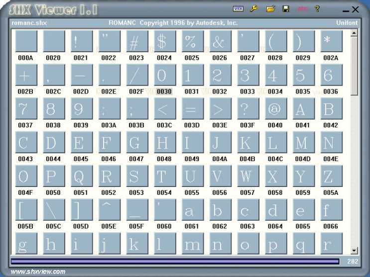Click the scrollbar up arrow
This screenshot has height=277, width=370.
[x=354, y=33]
